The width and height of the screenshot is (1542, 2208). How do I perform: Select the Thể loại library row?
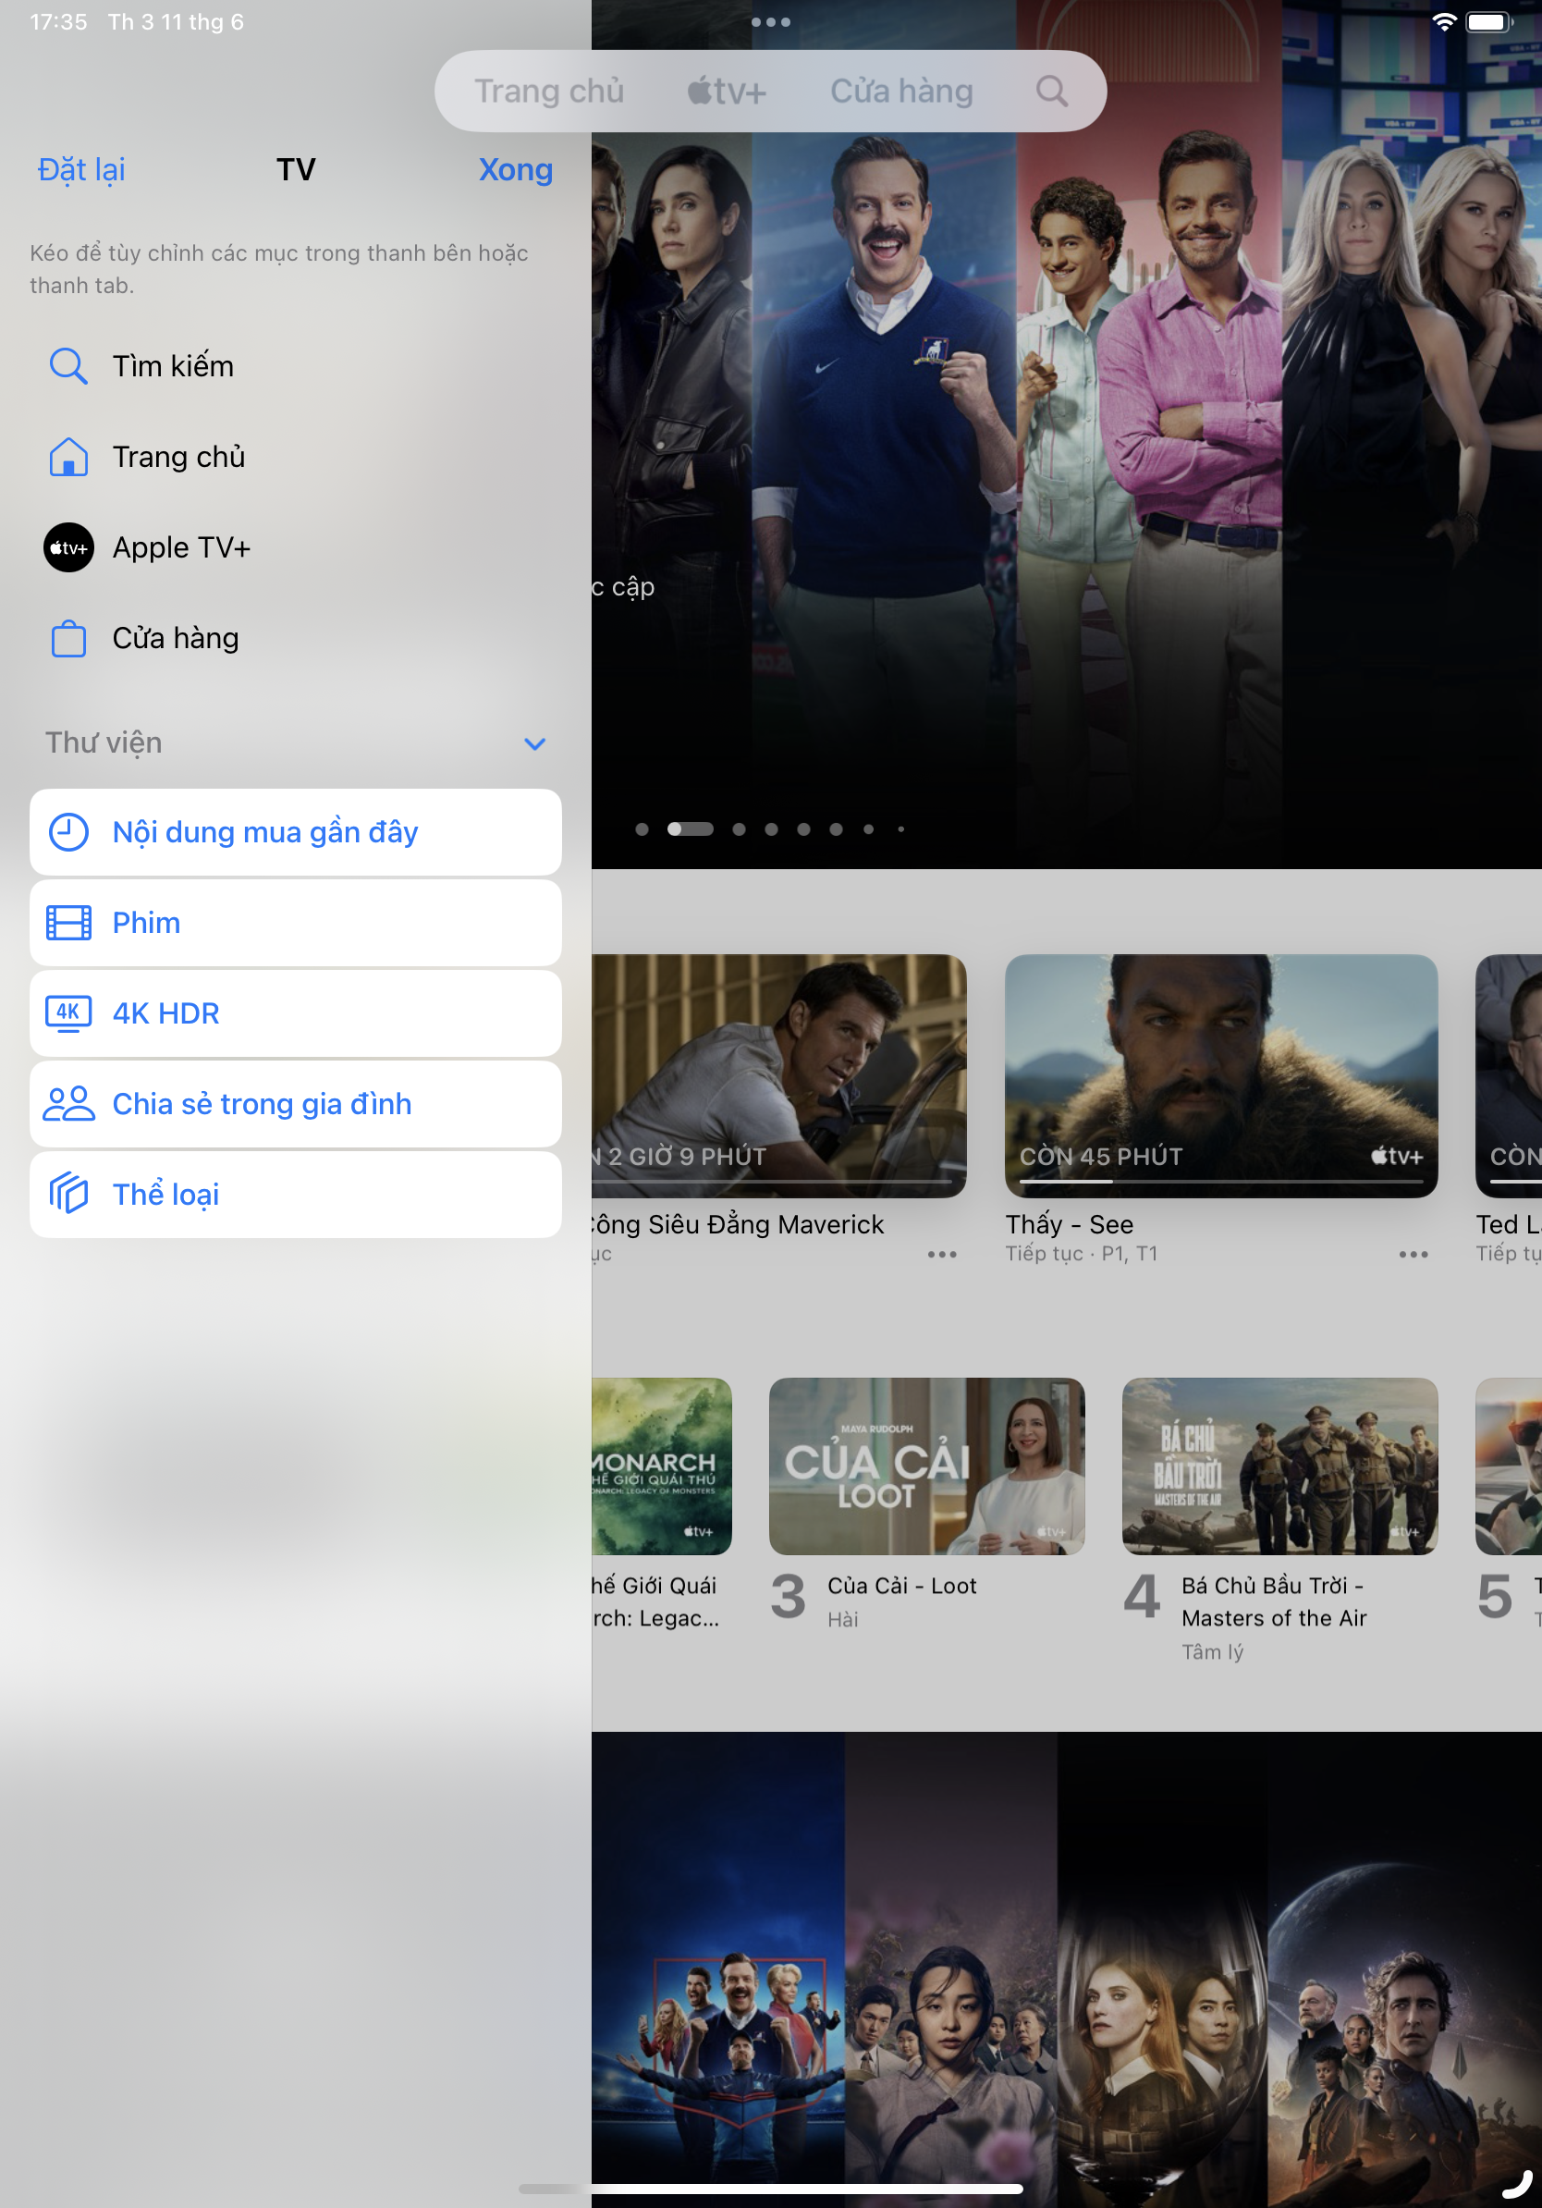point(295,1195)
